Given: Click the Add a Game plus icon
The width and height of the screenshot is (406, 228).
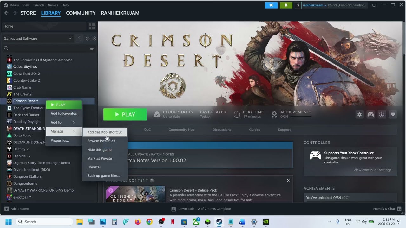Looking at the screenshot, I should [7, 209].
